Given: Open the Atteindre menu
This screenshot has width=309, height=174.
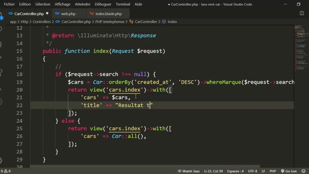Looking at the screenshot, I should click(83, 4).
